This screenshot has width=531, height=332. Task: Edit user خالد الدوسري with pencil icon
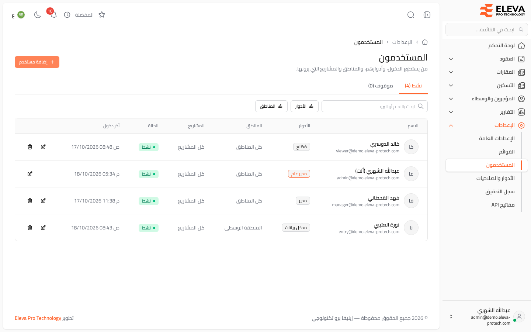pos(43,147)
